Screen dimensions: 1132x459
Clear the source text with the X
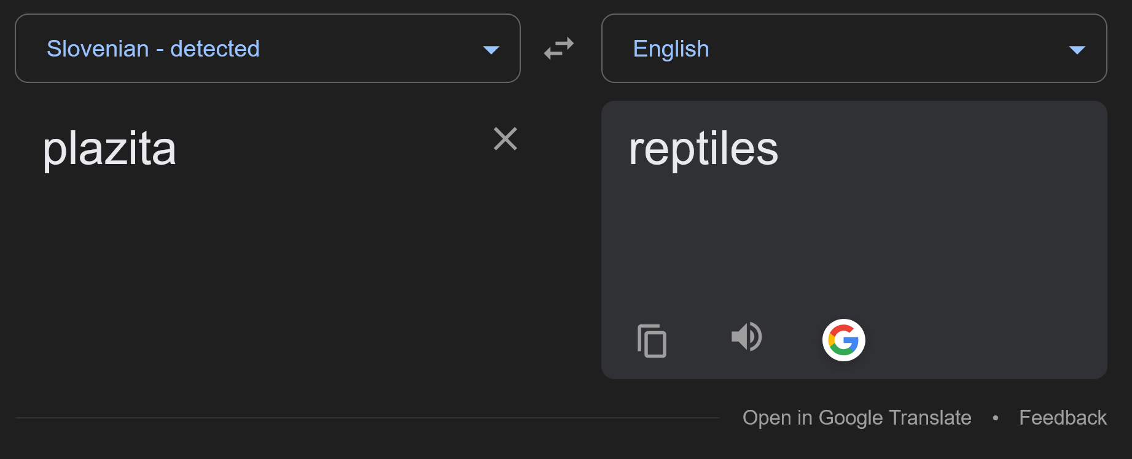[x=505, y=139]
